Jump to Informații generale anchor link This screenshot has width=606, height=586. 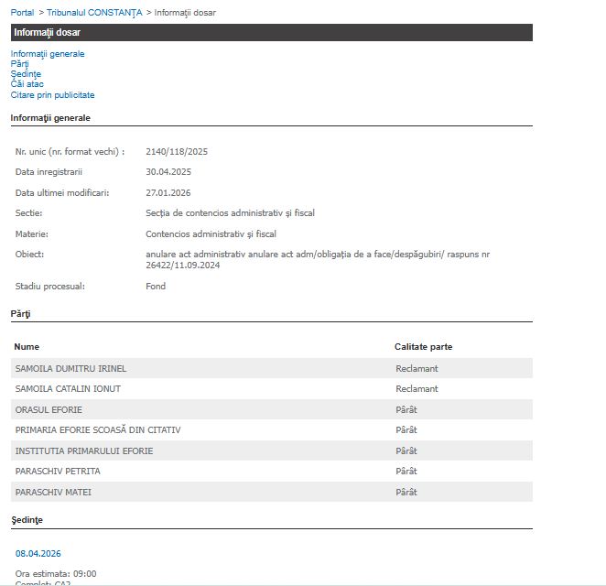pos(48,54)
